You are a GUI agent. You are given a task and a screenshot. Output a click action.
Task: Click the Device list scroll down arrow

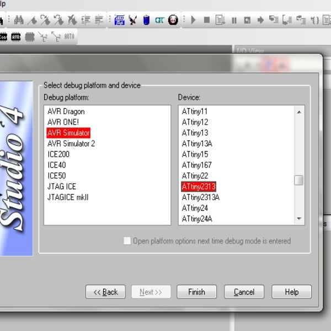[299, 218]
